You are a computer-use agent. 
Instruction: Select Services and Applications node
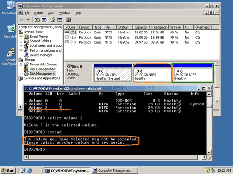[x=42, y=78]
